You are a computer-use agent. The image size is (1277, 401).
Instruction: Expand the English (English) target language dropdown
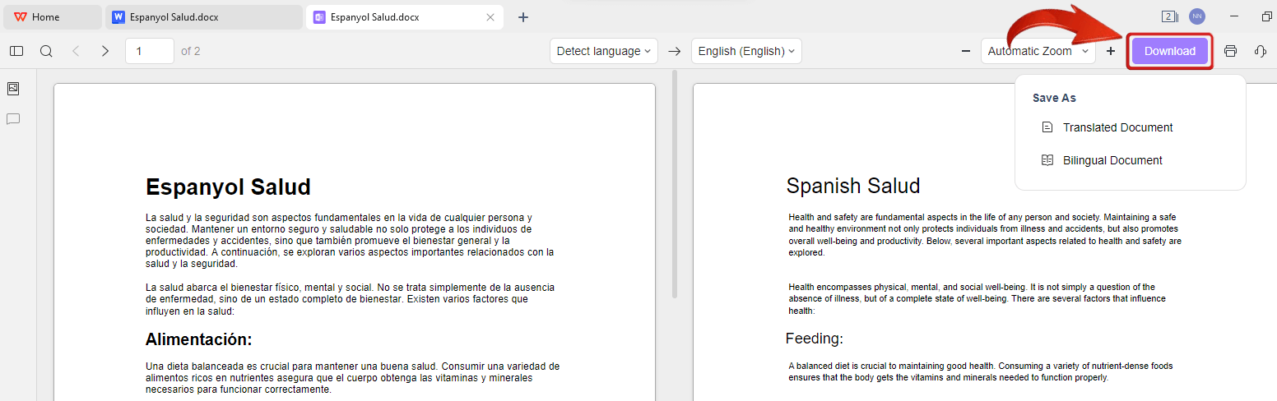(746, 51)
